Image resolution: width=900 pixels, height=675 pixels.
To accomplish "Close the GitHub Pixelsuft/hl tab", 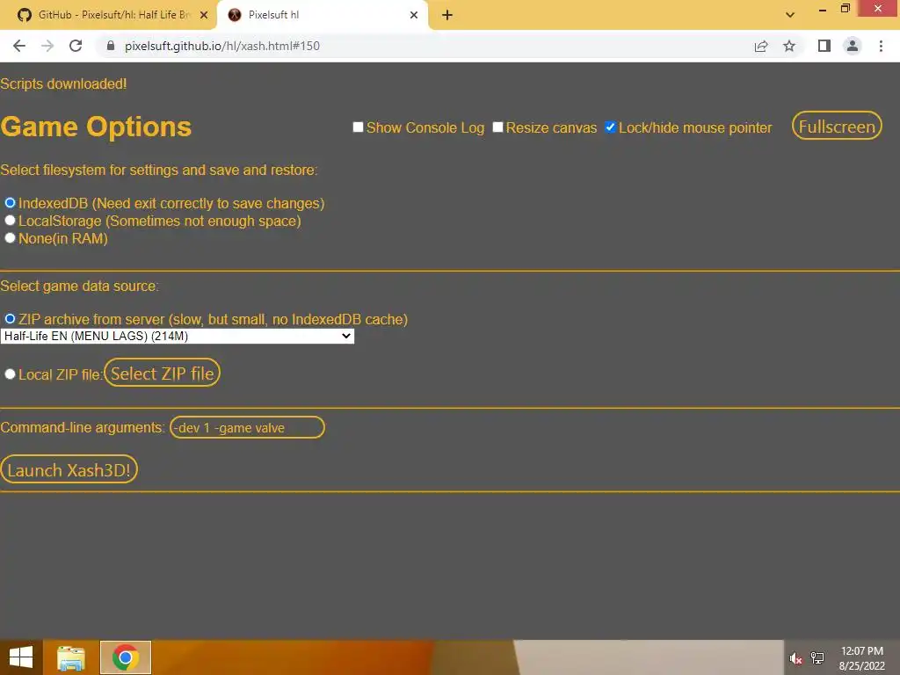I will [204, 15].
